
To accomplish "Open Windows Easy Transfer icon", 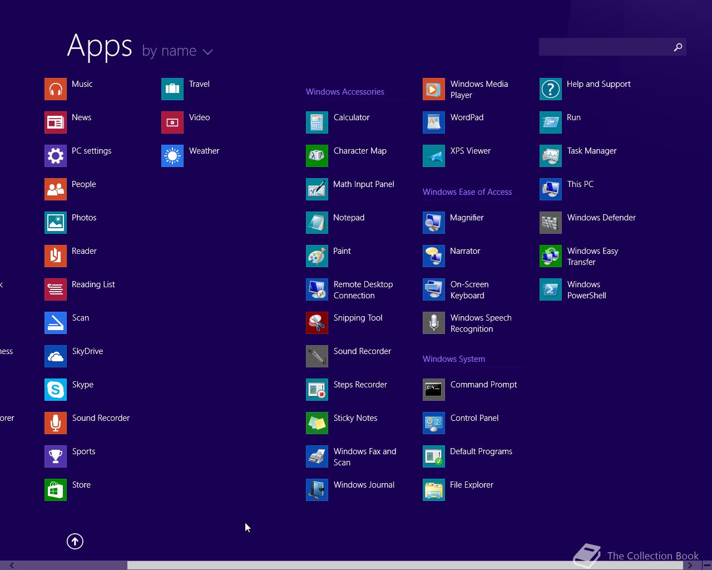I will 551,256.
